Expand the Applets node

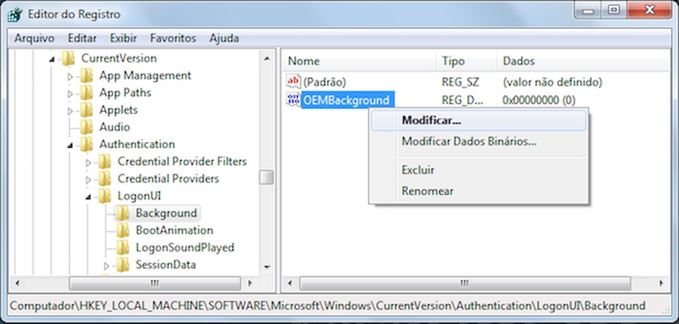point(70,110)
